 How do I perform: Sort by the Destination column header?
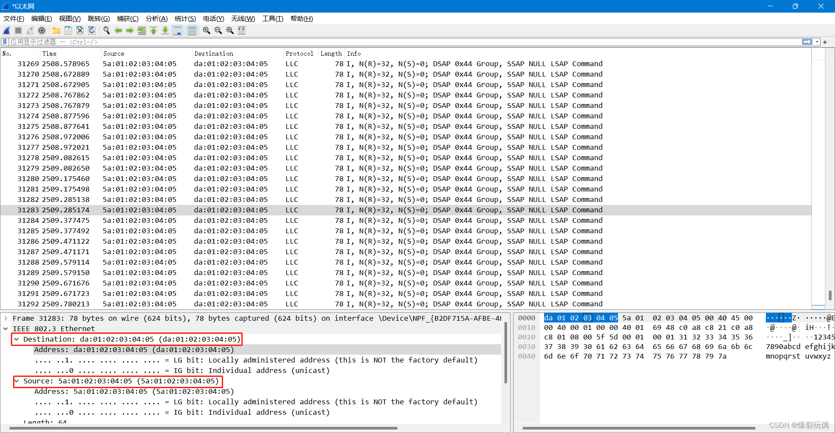coord(237,54)
